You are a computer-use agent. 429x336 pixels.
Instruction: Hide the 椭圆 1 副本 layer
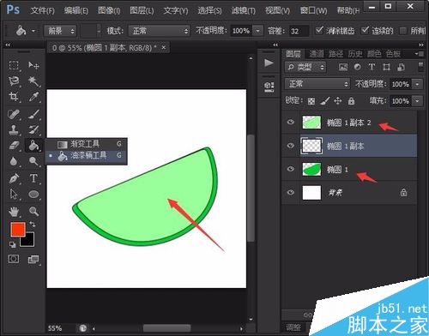(x=291, y=146)
